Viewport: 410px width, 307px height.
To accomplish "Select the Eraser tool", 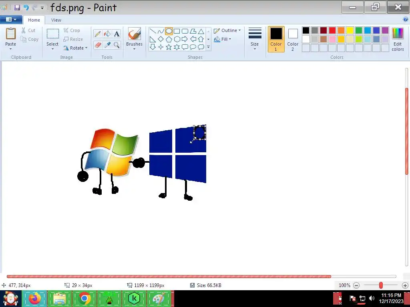I will click(98, 45).
